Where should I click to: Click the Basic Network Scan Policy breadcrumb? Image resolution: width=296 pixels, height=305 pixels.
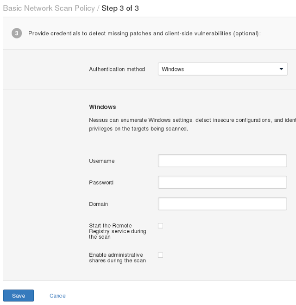click(x=49, y=8)
